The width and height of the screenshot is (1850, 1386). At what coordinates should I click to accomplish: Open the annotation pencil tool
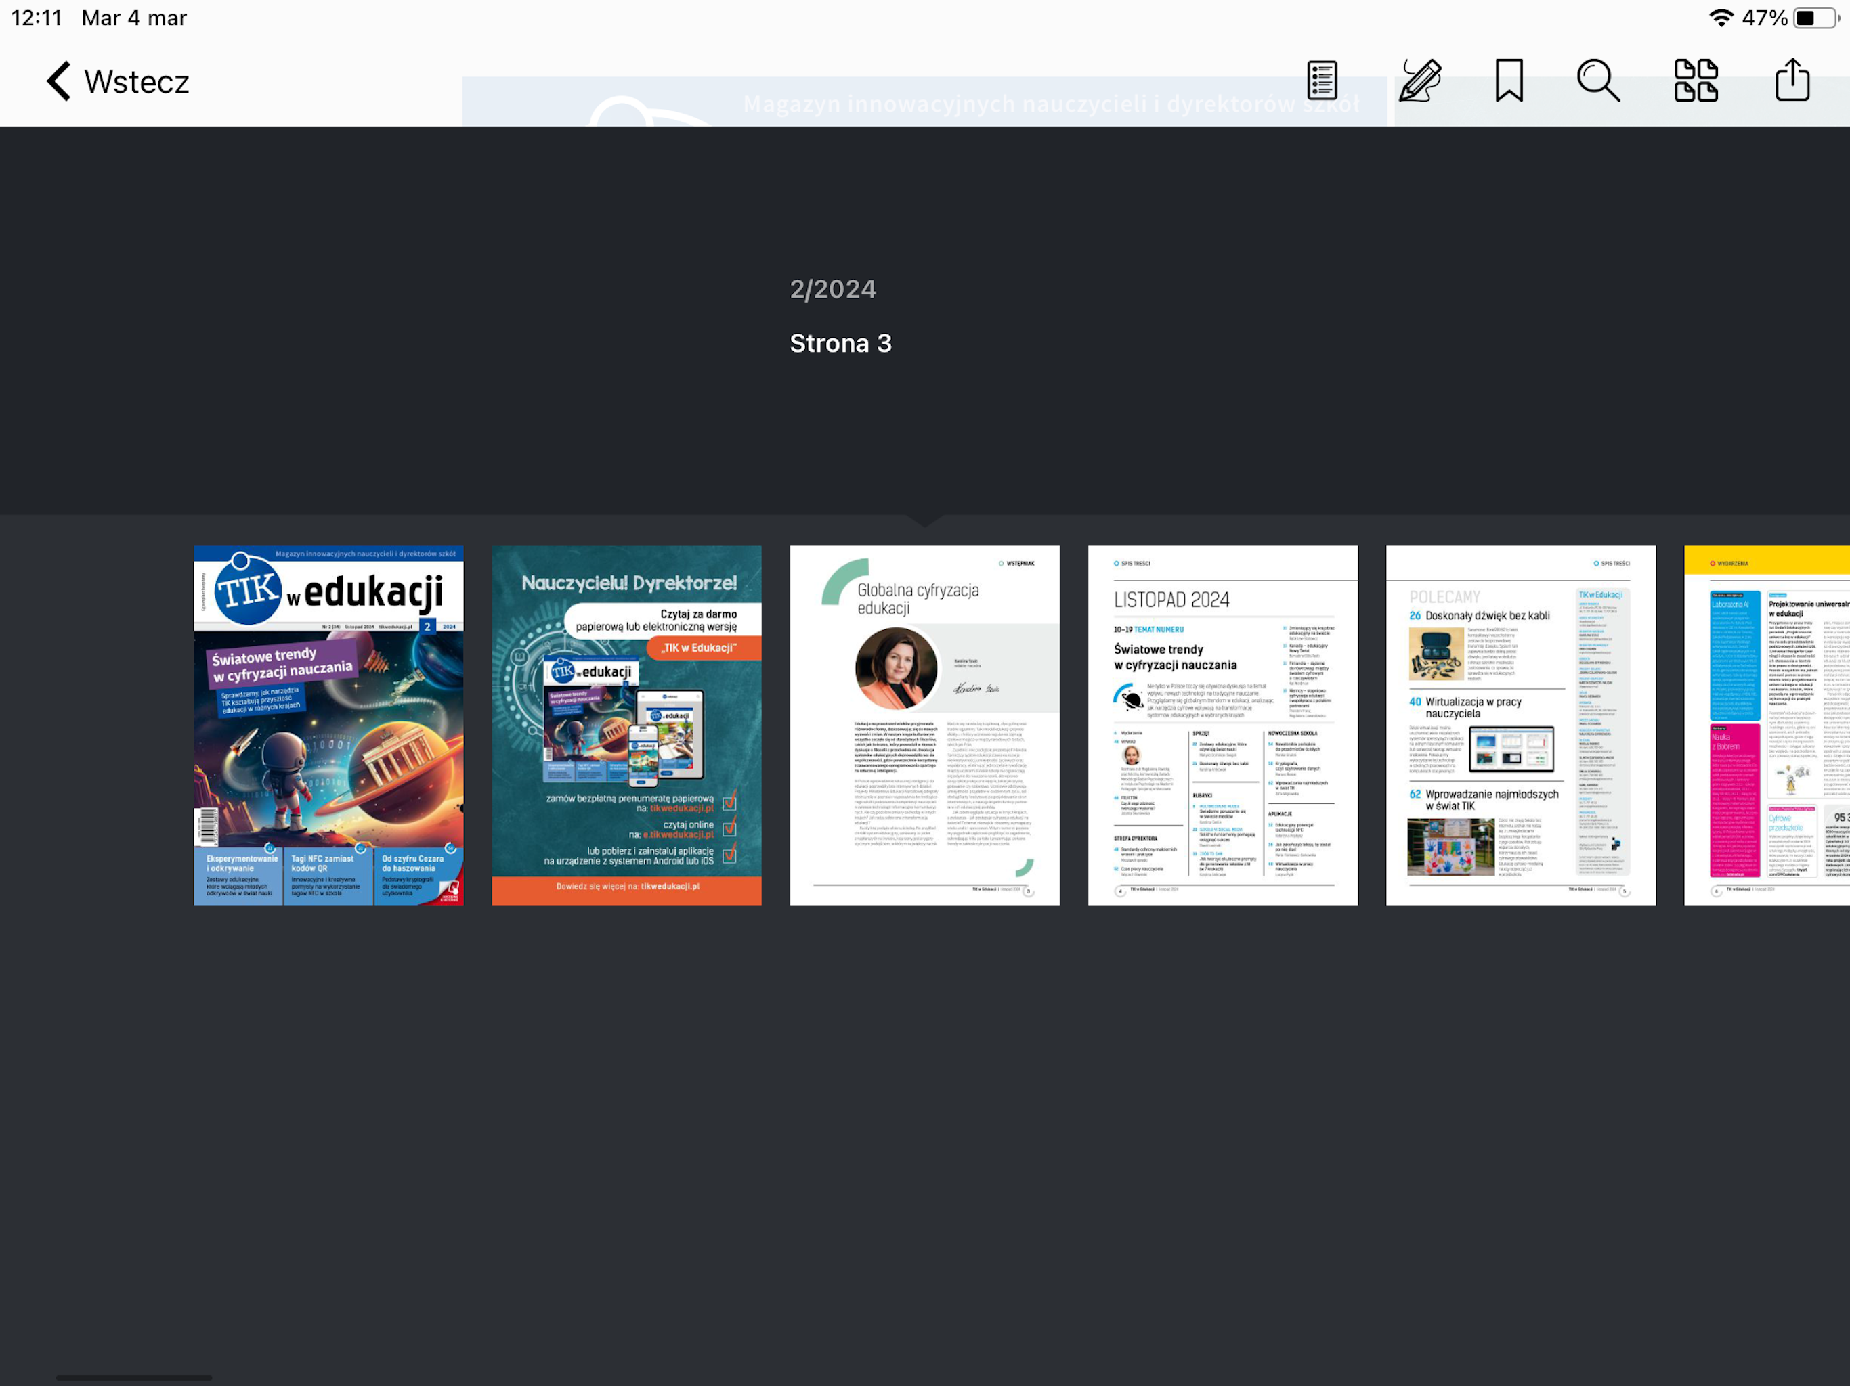point(1420,81)
